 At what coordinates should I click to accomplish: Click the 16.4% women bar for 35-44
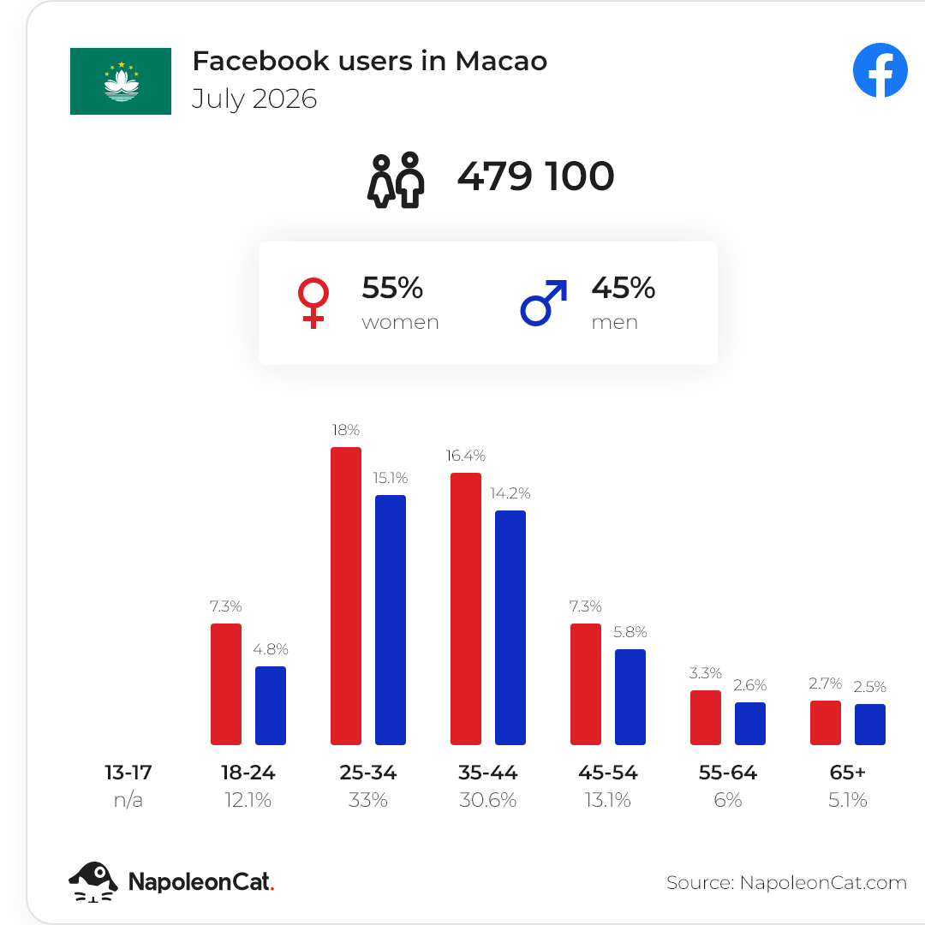point(466,609)
